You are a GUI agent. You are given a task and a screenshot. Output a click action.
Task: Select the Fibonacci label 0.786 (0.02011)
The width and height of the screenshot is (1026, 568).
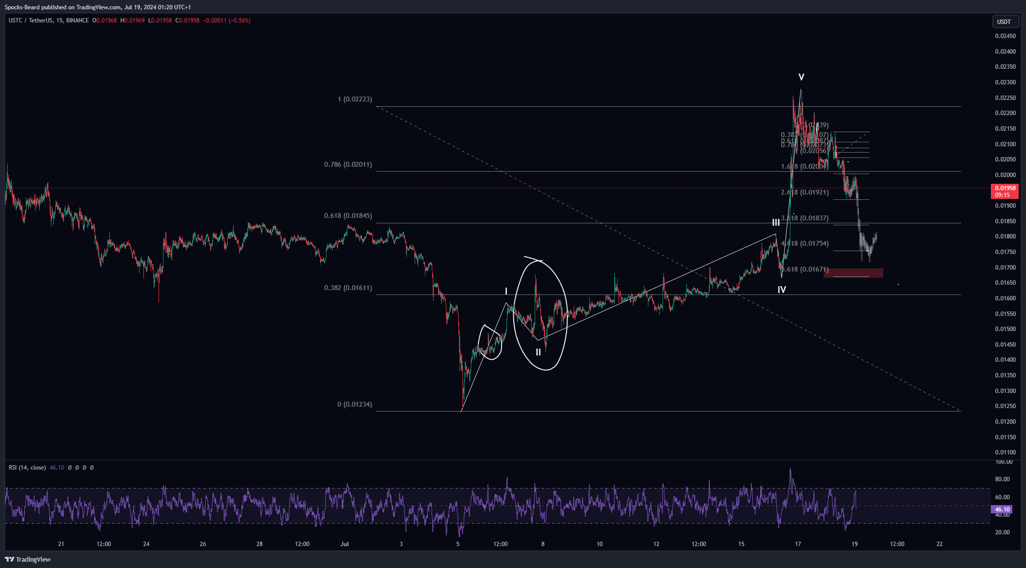pos(348,164)
